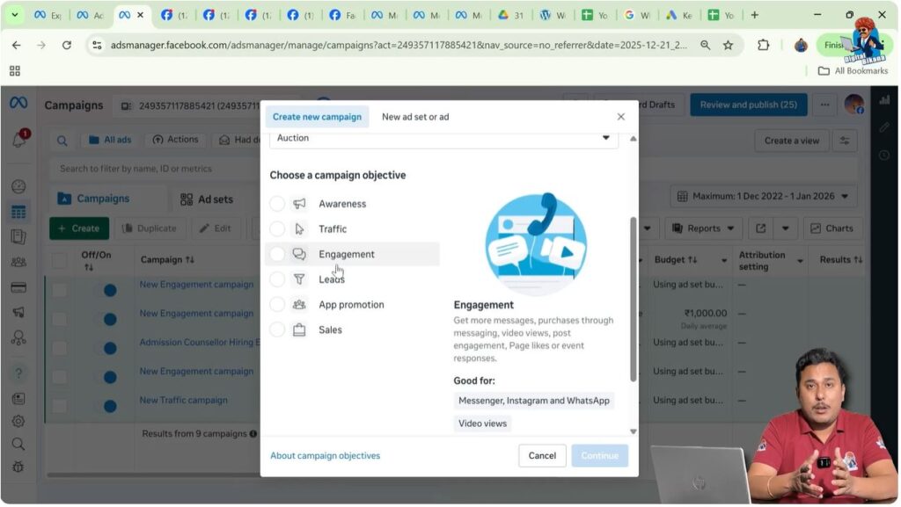Toggle the Admission Counsellor Hiring campaign switch
The width and height of the screenshot is (901, 507).
[106, 348]
